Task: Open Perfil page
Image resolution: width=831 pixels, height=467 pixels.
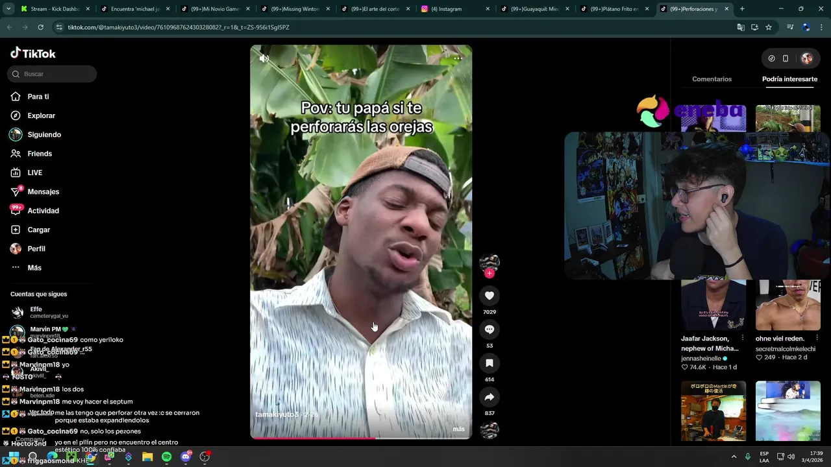Action: click(x=36, y=248)
